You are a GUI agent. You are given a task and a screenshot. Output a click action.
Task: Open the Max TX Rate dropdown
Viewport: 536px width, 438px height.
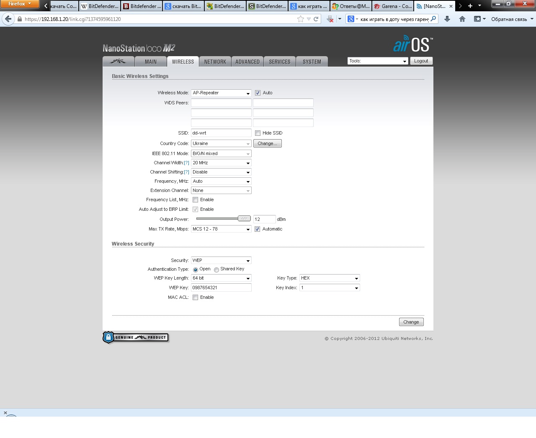[x=221, y=229]
